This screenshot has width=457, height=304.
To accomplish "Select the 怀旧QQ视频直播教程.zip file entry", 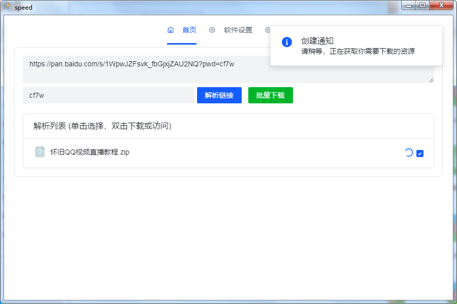I will coord(89,152).
